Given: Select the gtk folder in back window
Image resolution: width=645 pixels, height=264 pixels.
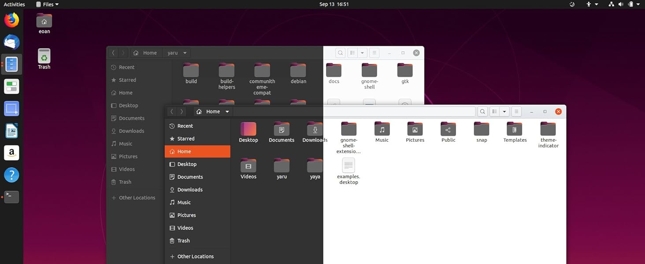Looking at the screenshot, I should (405, 73).
